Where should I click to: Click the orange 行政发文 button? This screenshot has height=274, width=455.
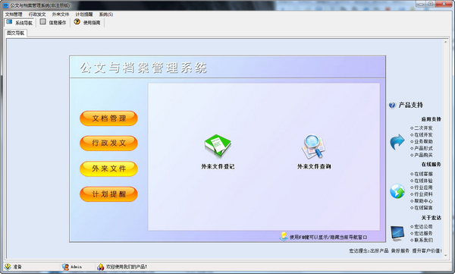[108, 143]
